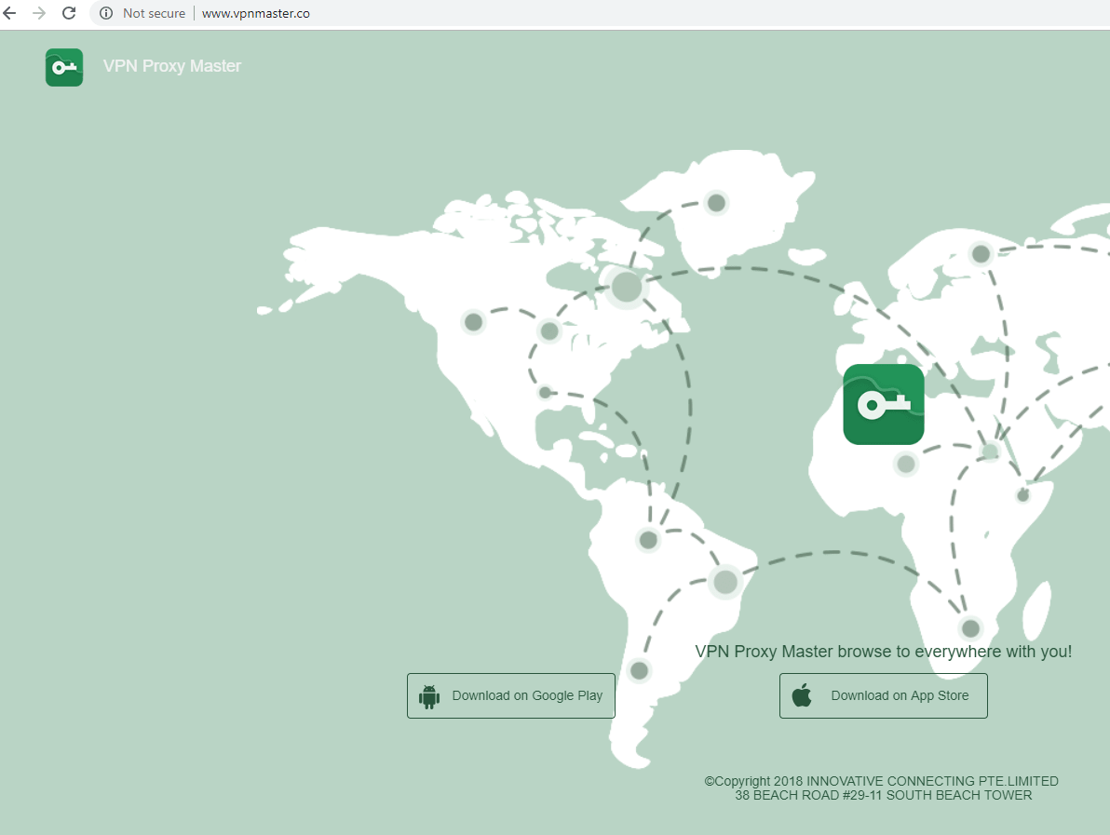
Task: Click the copyright INNOVATIVE CONNECTING text
Action: [881, 781]
